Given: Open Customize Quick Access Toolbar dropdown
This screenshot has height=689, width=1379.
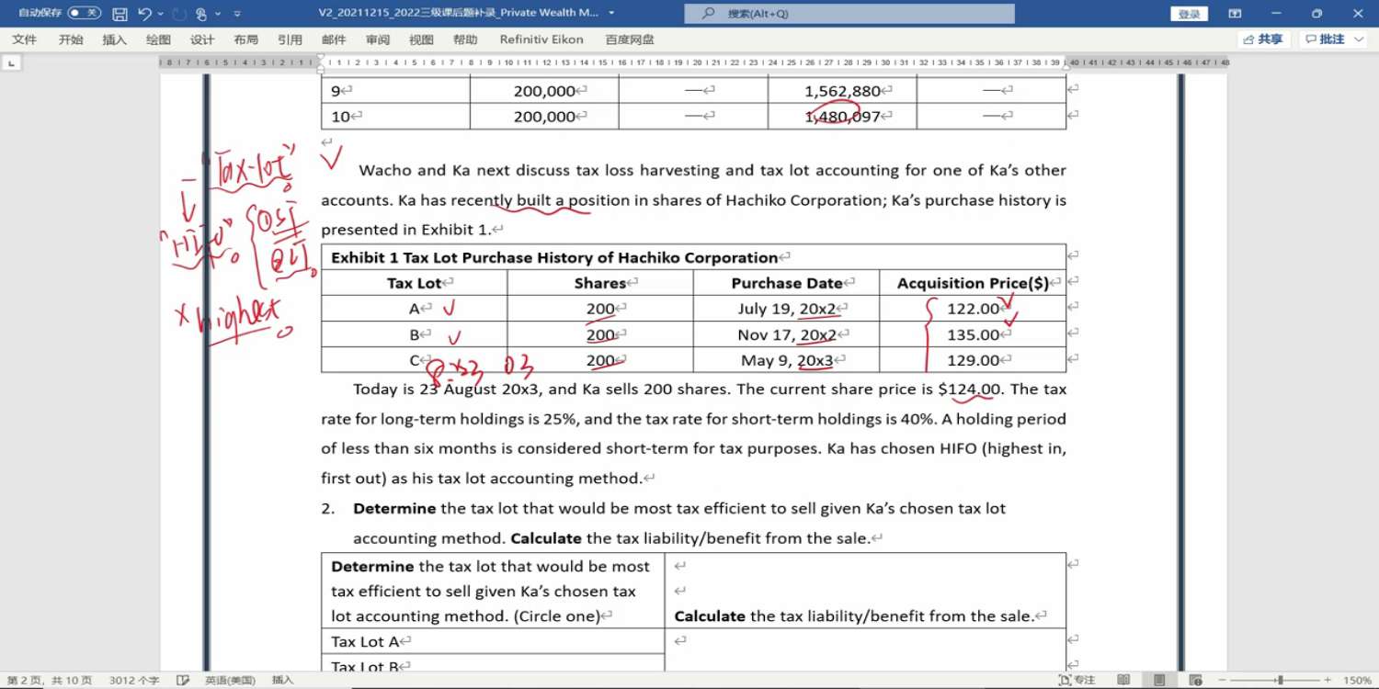Looking at the screenshot, I should pos(237,14).
